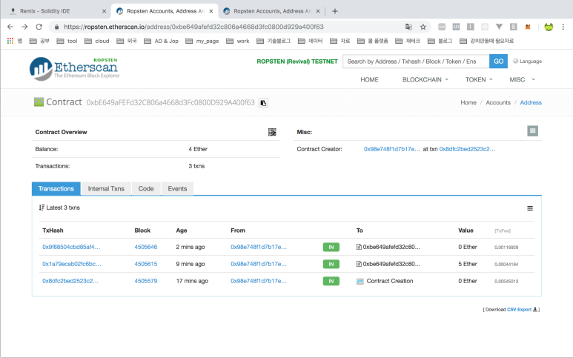Click the sort icon beside Latest 3 txns
The width and height of the screenshot is (573, 358).
[x=42, y=208]
